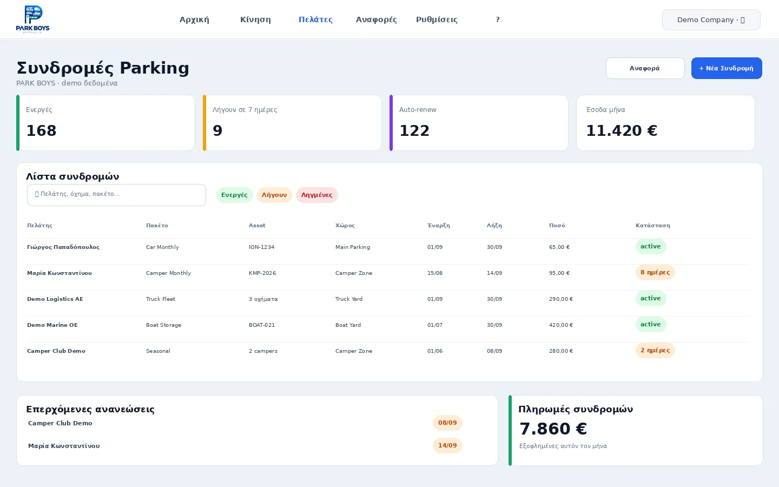Open the Κίνηση menu item

pyautogui.click(x=255, y=19)
